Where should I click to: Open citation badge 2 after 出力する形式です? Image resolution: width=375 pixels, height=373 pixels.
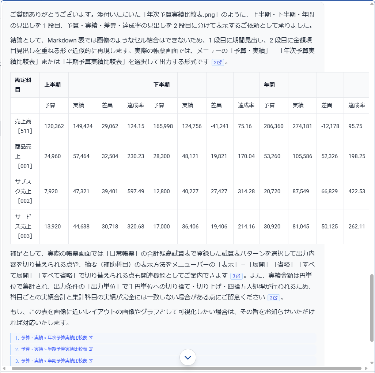point(217,62)
